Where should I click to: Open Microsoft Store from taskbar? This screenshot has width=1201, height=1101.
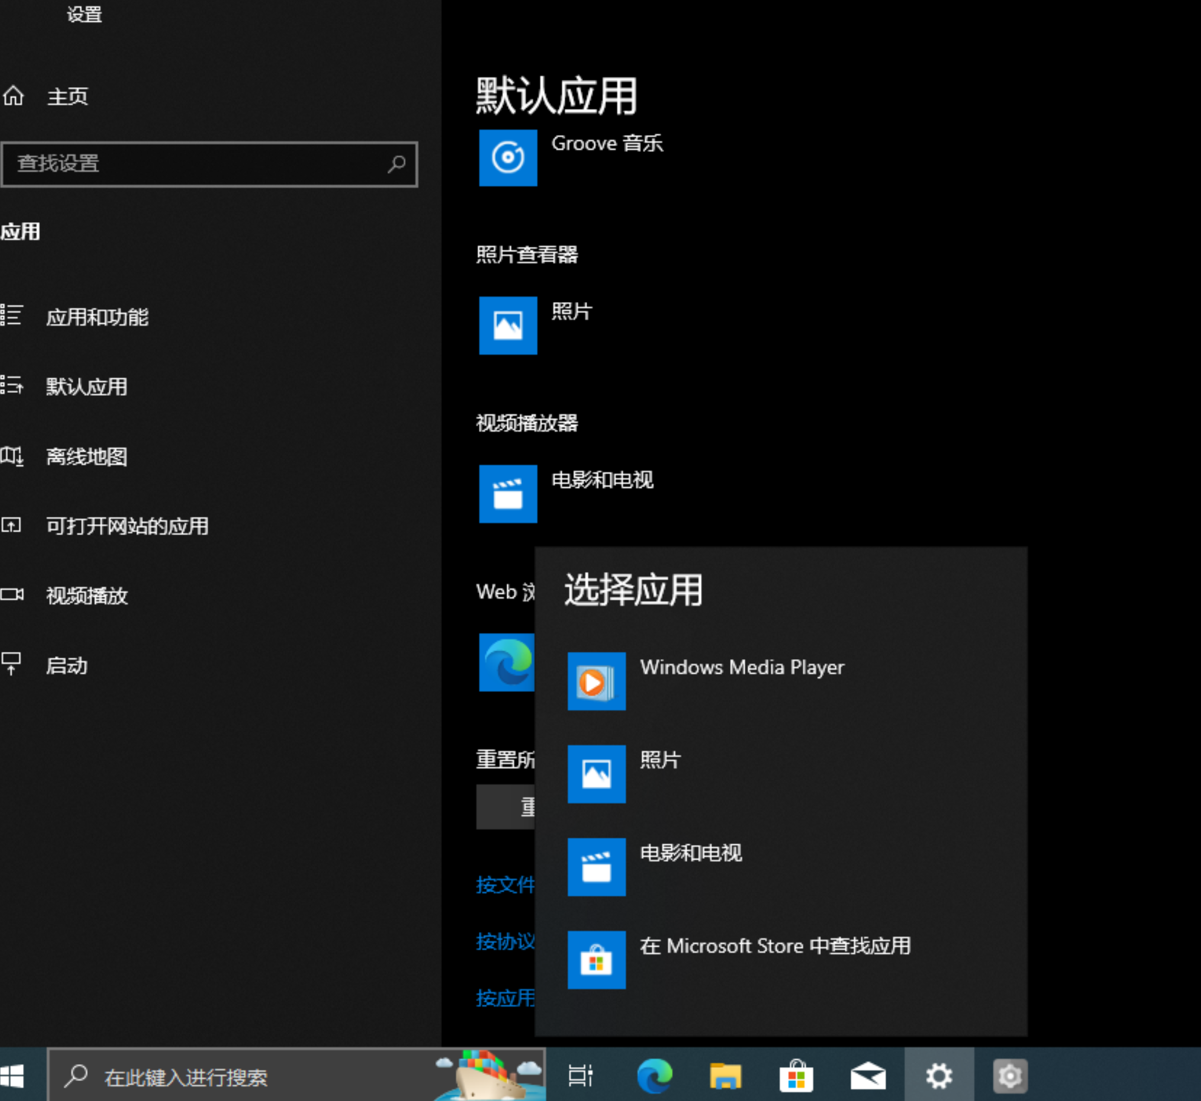point(796,1076)
